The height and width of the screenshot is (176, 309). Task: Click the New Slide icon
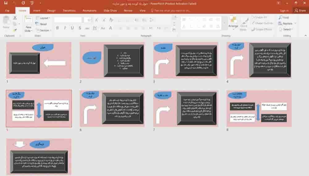point(28,20)
